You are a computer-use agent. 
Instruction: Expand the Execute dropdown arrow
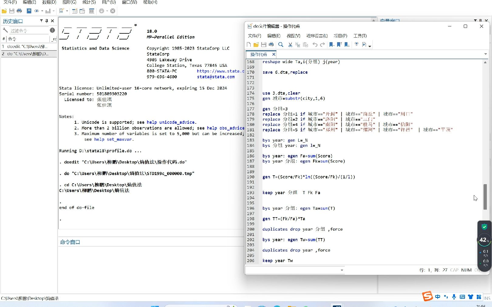tap(370, 46)
